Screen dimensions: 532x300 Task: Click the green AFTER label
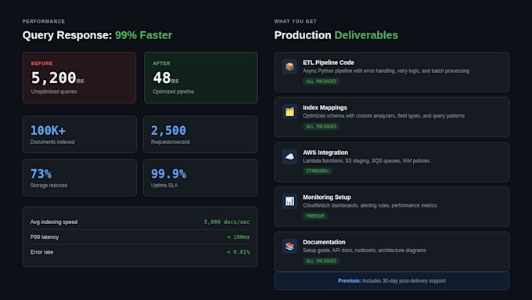pyautogui.click(x=161, y=63)
